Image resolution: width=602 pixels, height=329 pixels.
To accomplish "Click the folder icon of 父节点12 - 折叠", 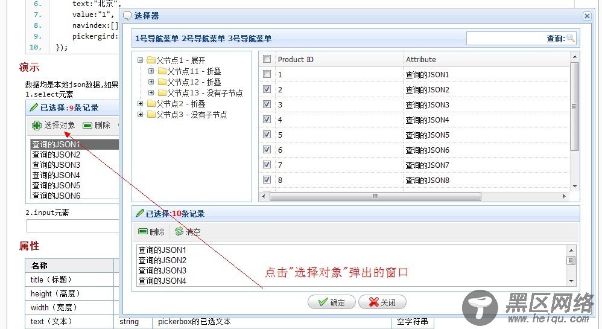I will tap(162, 82).
